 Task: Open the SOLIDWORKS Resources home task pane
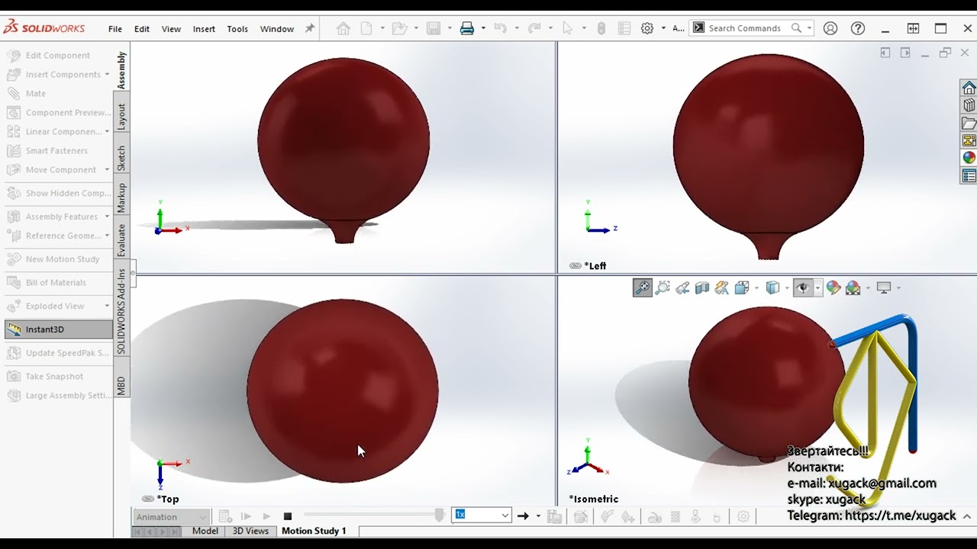(969, 88)
